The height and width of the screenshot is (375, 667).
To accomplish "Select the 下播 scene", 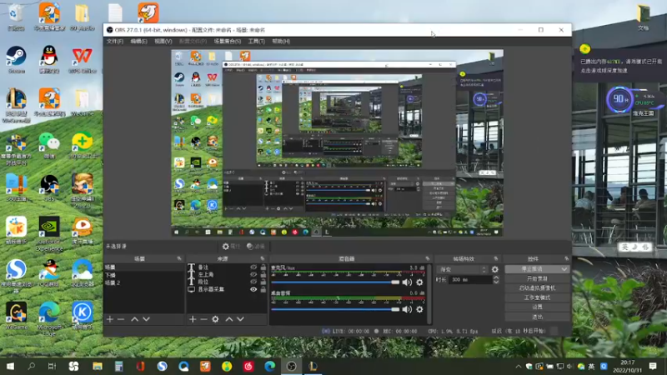I will click(x=143, y=275).
